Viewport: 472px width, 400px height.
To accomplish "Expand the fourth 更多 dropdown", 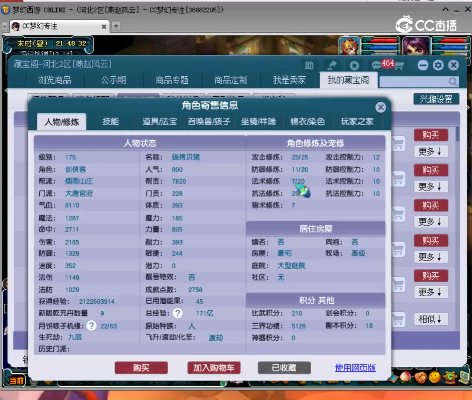I will pos(431,257).
